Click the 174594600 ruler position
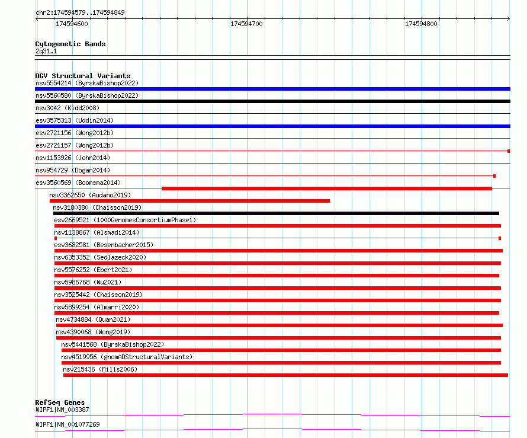527x438 pixels. (72, 24)
